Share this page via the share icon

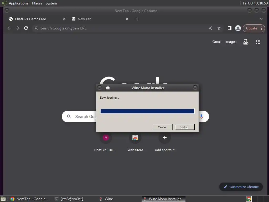click(x=211, y=28)
